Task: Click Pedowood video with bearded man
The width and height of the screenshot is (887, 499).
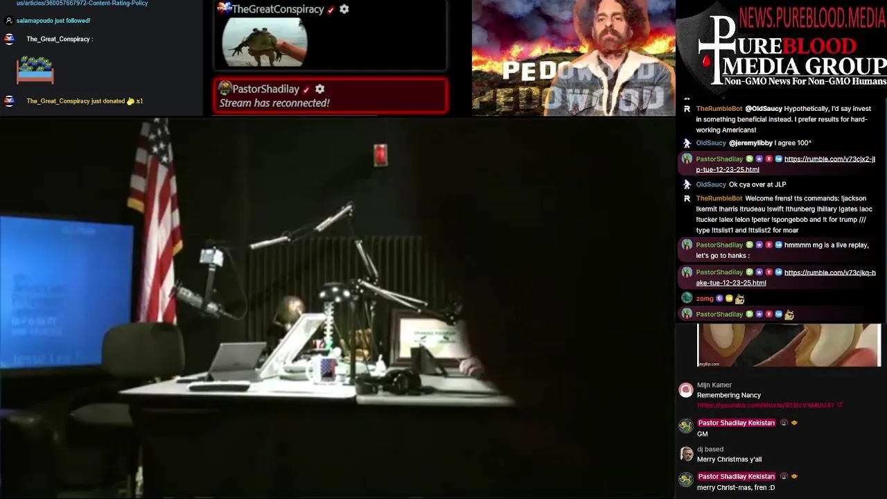Action: coord(574,58)
